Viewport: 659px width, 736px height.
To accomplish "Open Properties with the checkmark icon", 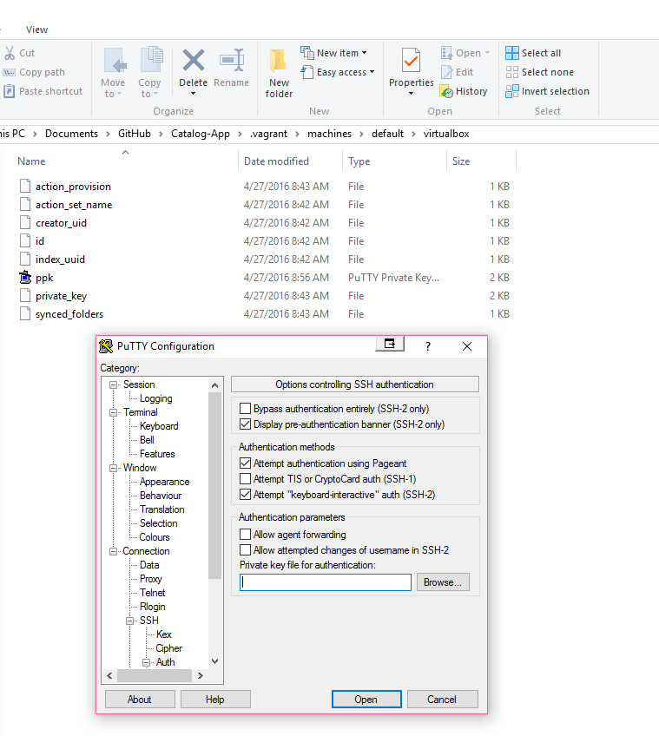I will coord(411,61).
